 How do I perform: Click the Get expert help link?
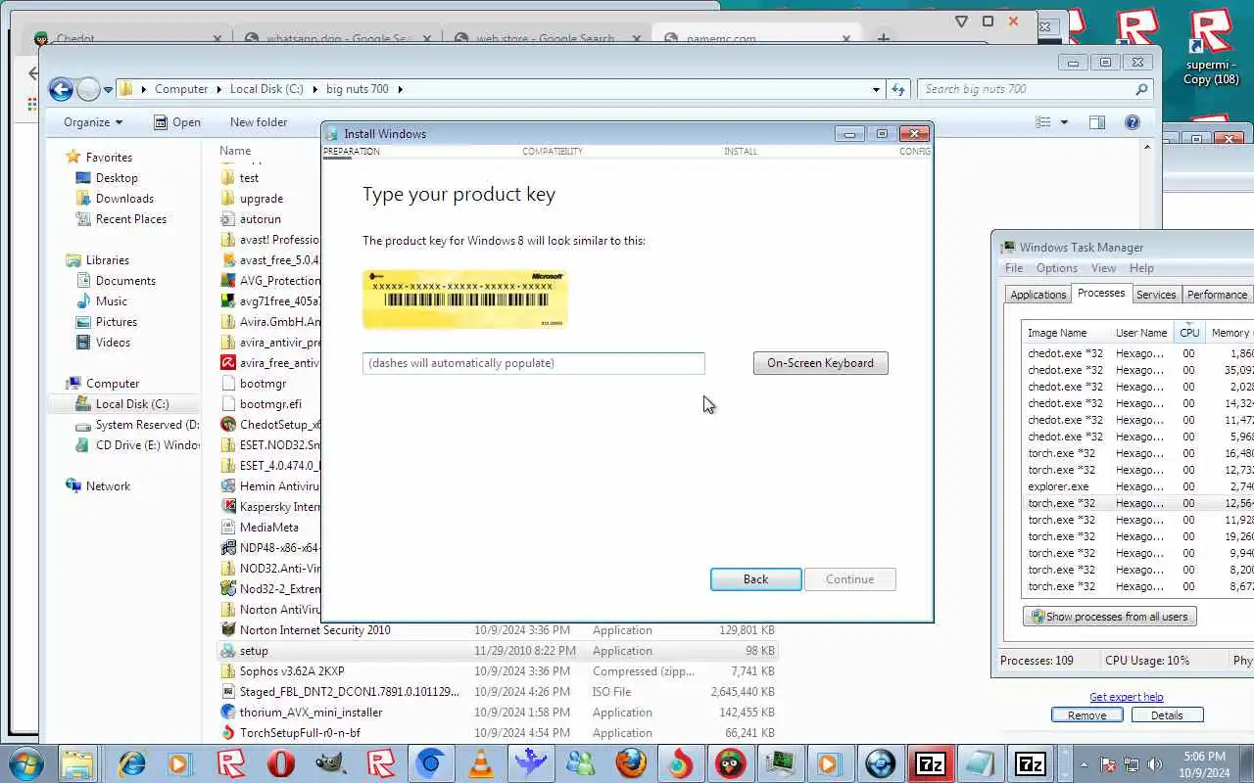(1127, 697)
